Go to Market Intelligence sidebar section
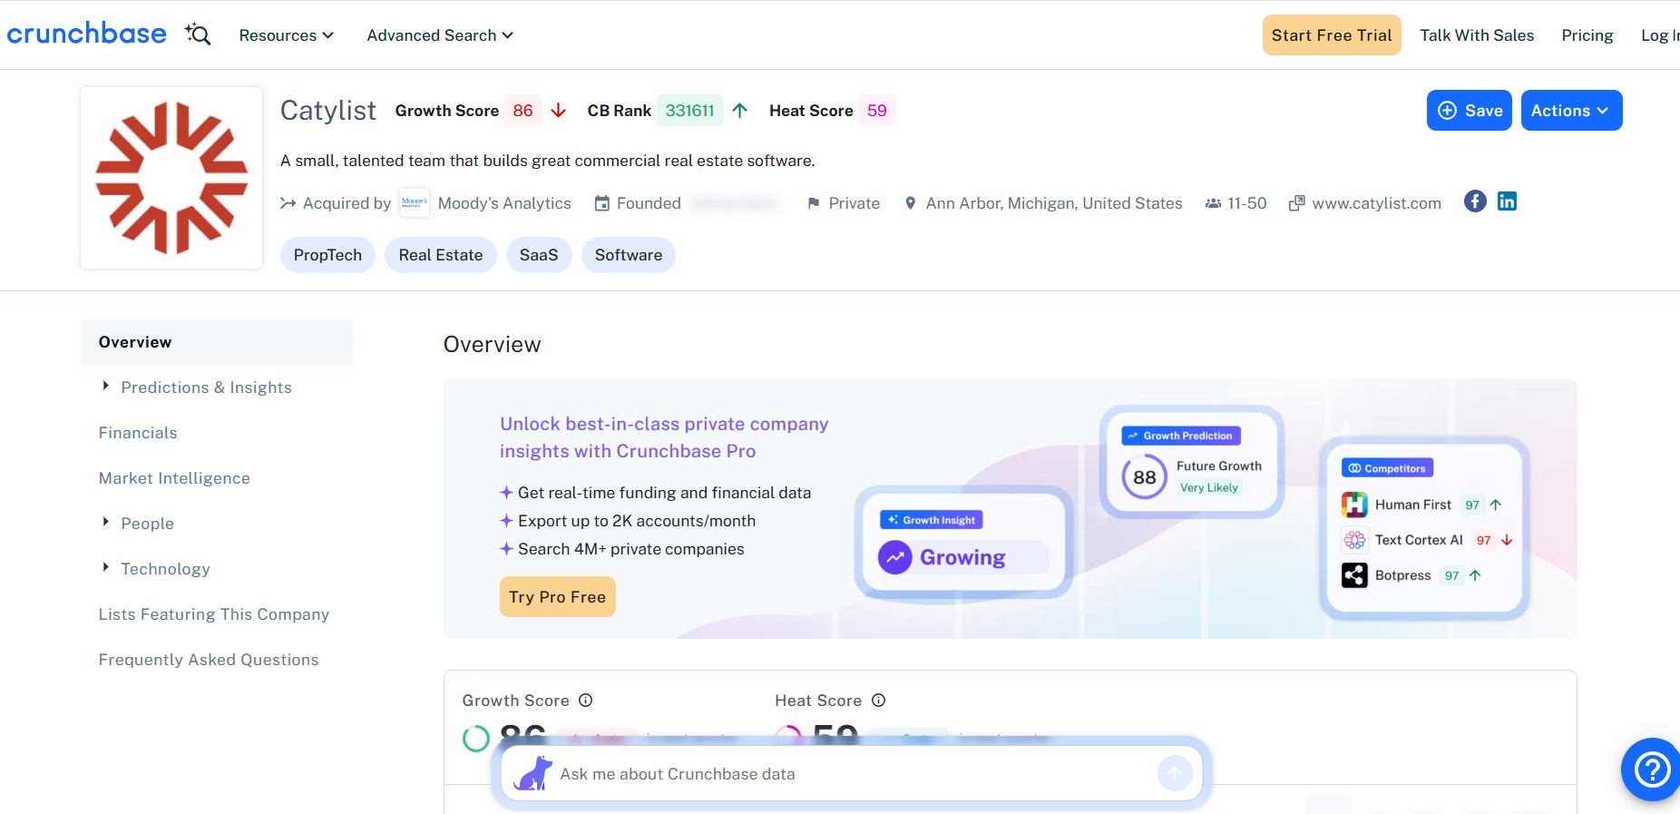This screenshot has height=814, width=1680. [x=174, y=478]
